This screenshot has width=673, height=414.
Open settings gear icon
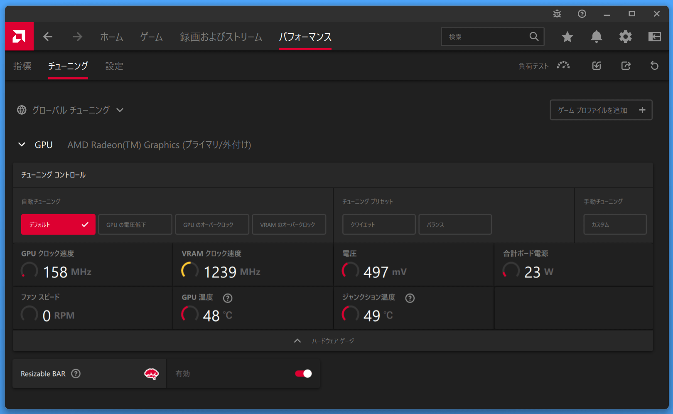[626, 37]
